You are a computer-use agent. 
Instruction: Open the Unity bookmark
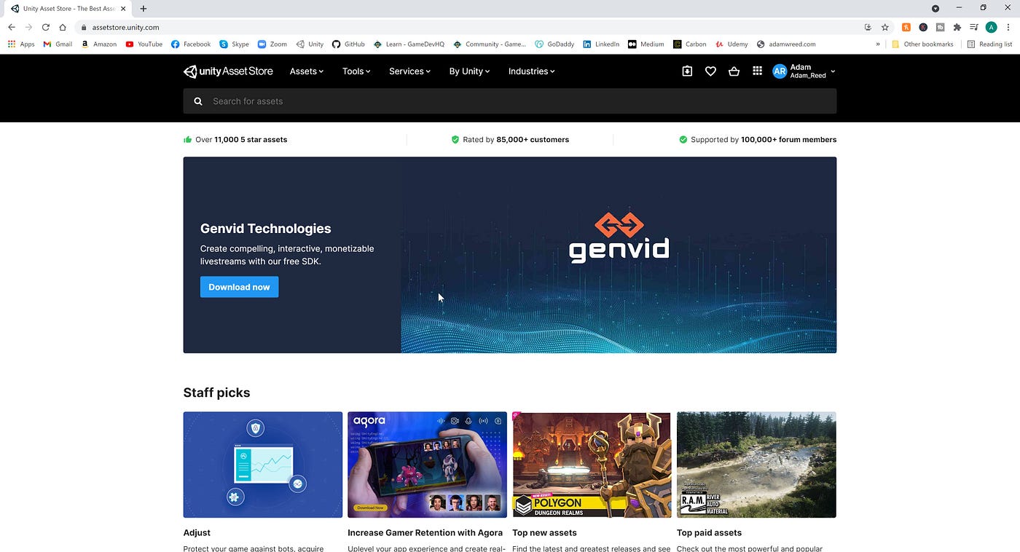(310, 44)
